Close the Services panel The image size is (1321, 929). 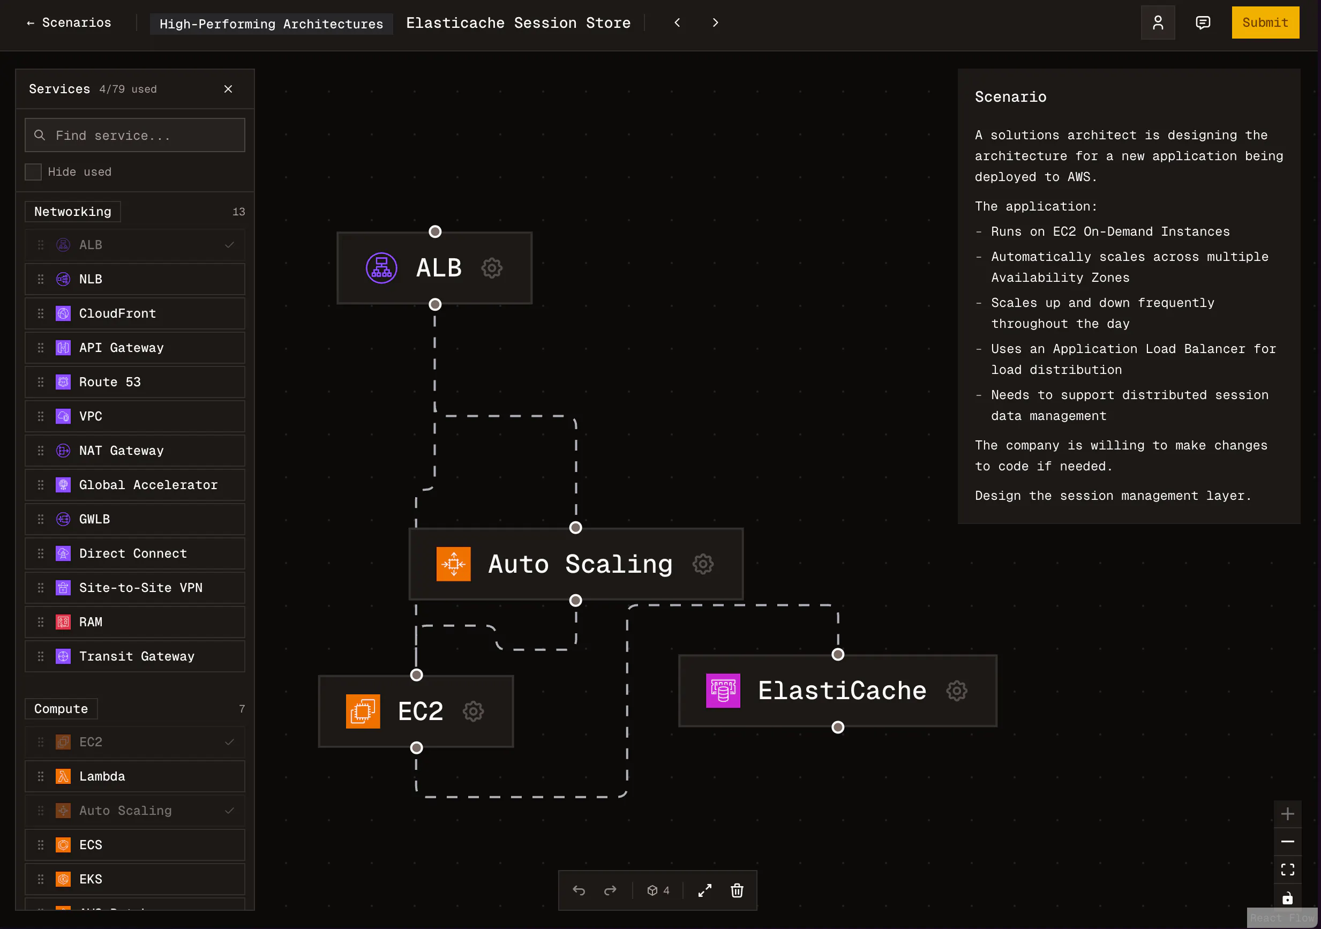228,88
